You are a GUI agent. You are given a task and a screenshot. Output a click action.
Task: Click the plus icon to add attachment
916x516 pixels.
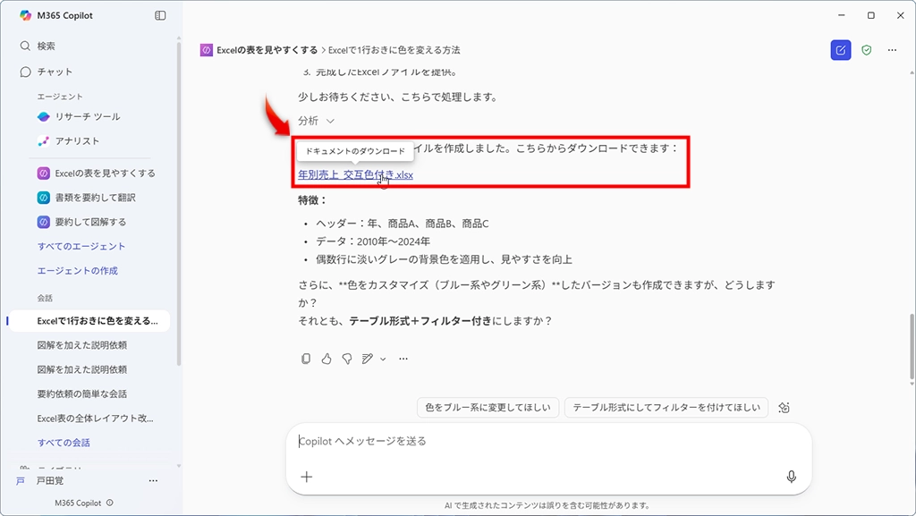[x=307, y=477]
